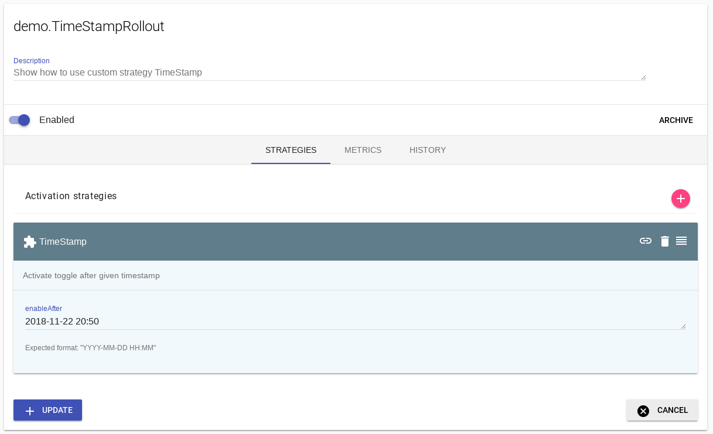
Task: Click the demo.TimeStampRollout title
Action: (x=88, y=26)
